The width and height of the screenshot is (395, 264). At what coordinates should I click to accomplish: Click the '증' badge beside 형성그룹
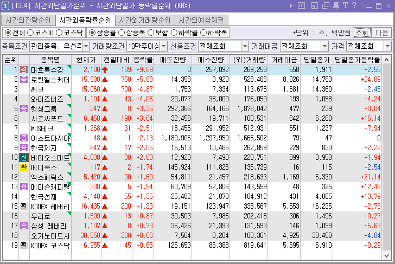(x=24, y=109)
